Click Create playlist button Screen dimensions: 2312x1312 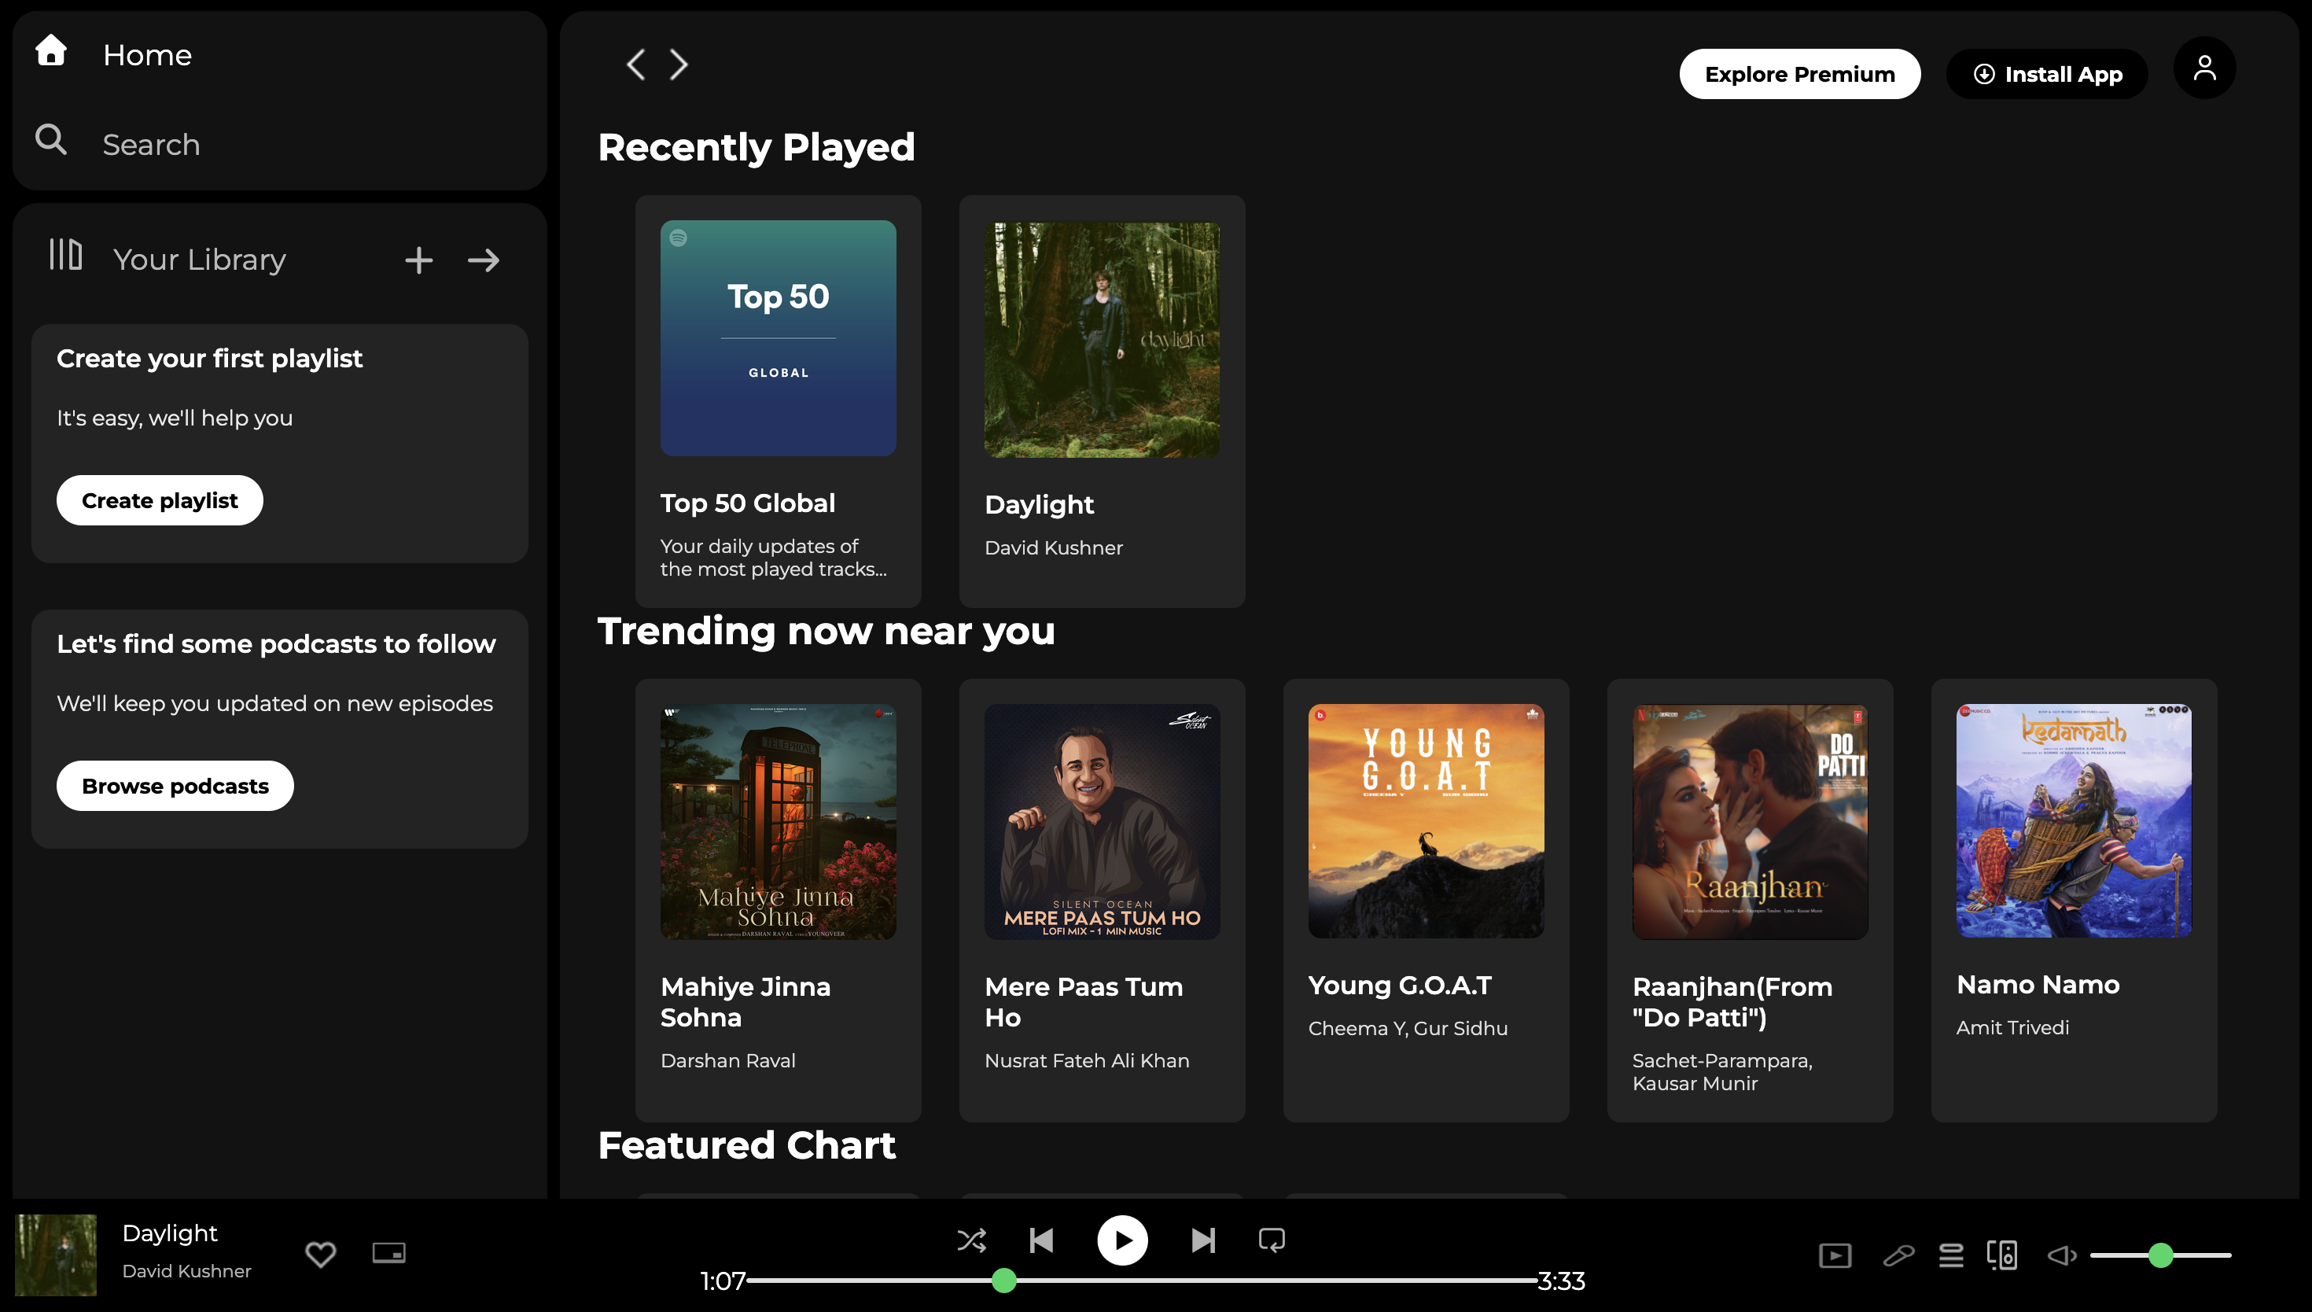pyautogui.click(x=160, y=500)
